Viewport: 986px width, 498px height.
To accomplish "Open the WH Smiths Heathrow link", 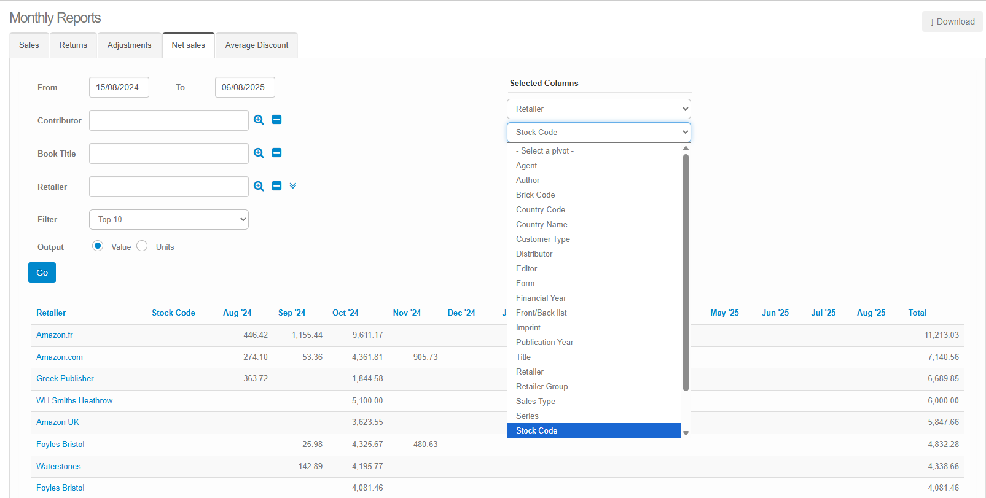I will click(74, 400).
